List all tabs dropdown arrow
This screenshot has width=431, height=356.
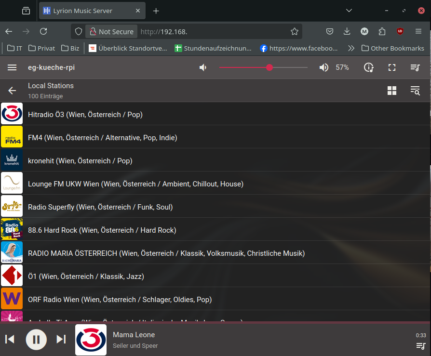(x=349, y=11)
